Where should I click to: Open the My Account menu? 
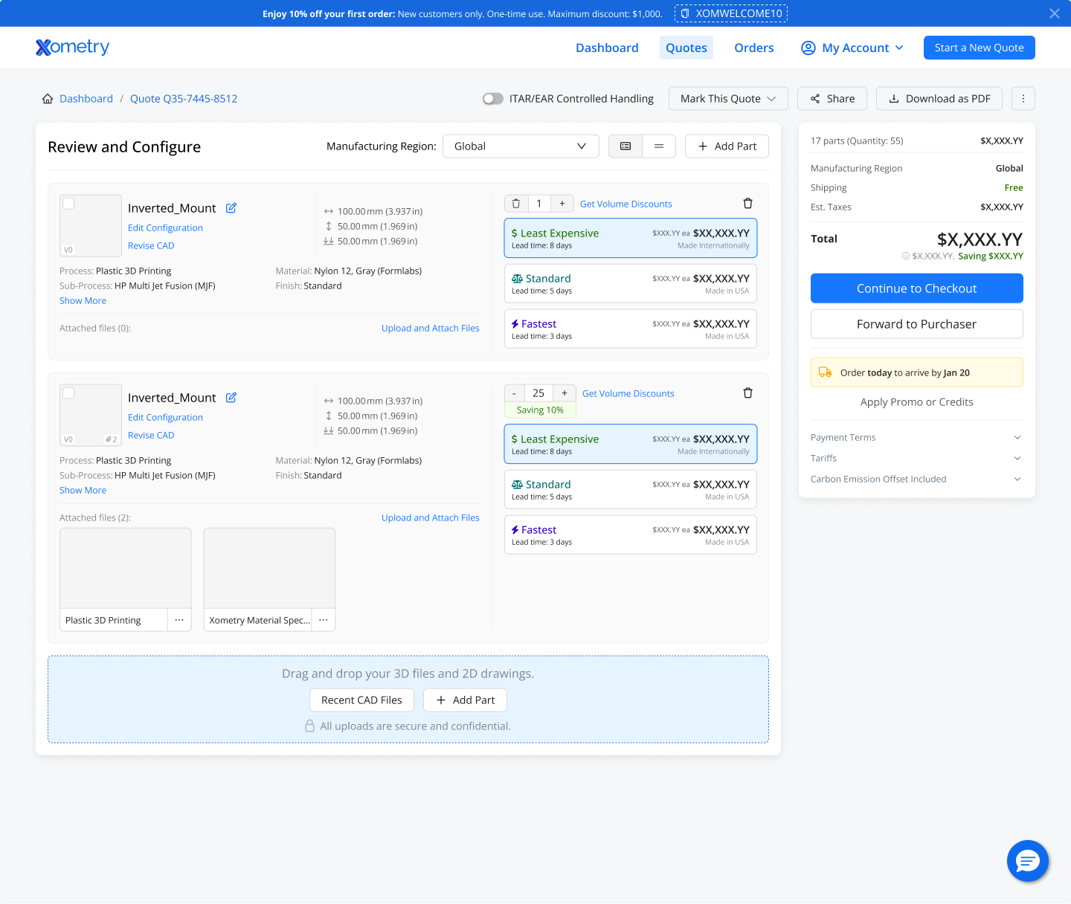852,48
